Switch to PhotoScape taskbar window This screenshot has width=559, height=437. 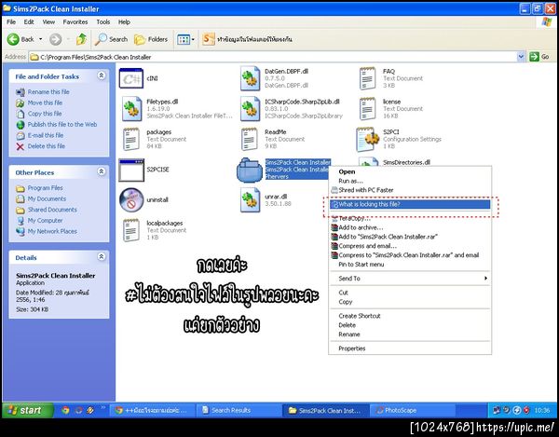[412, 411]
